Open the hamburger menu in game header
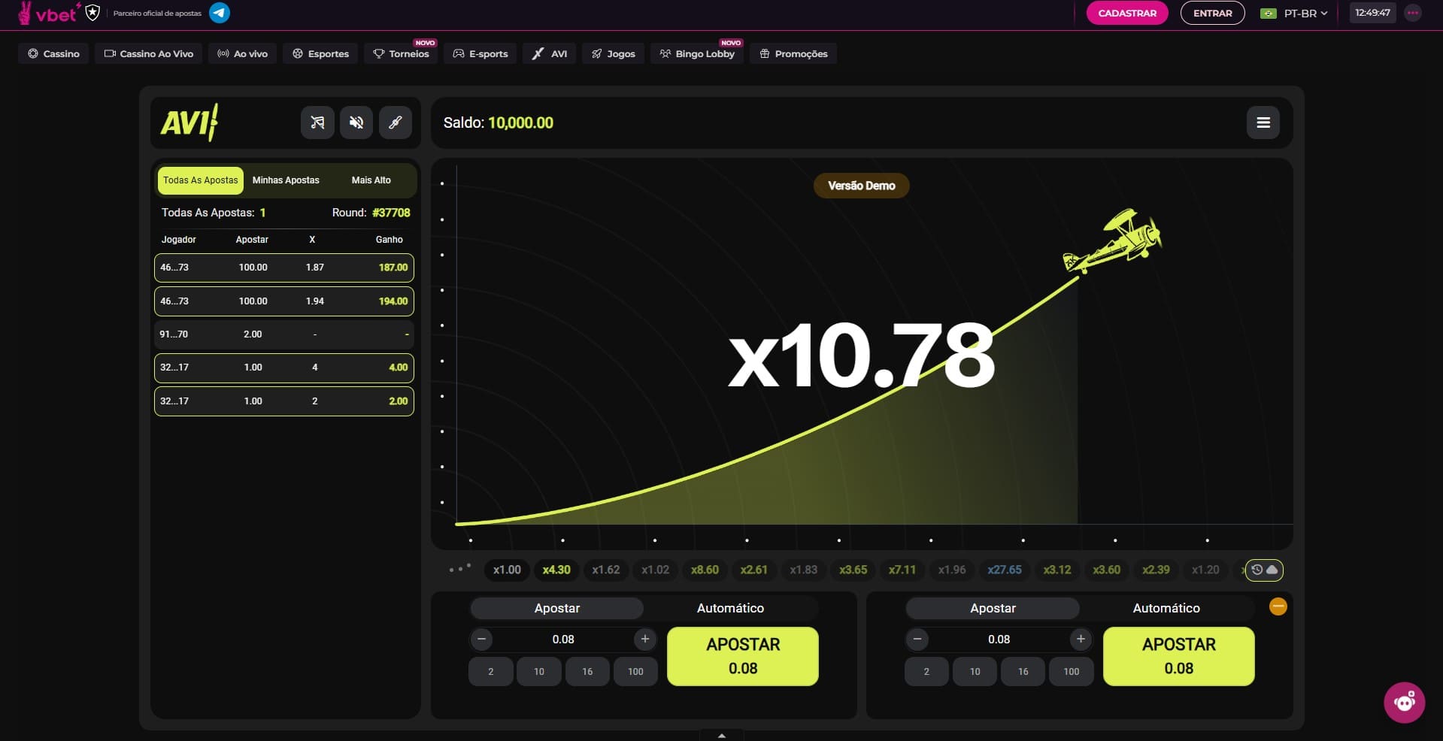This screenshot has height=741, width=1443. pyautogui.click(x=1263, y=122)
